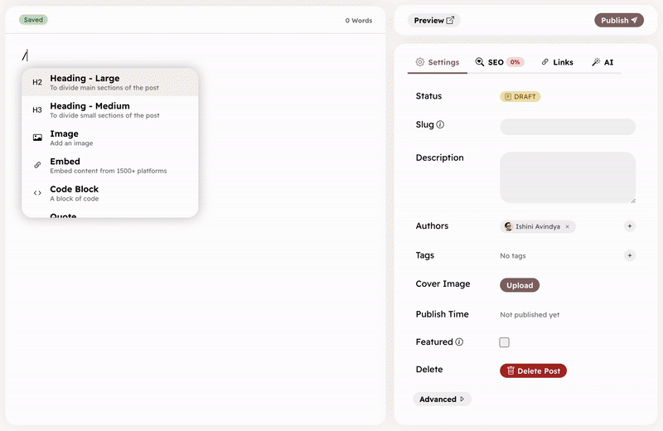Click the plus icon to add an author
Screen dimensions: 663x431
629,226
